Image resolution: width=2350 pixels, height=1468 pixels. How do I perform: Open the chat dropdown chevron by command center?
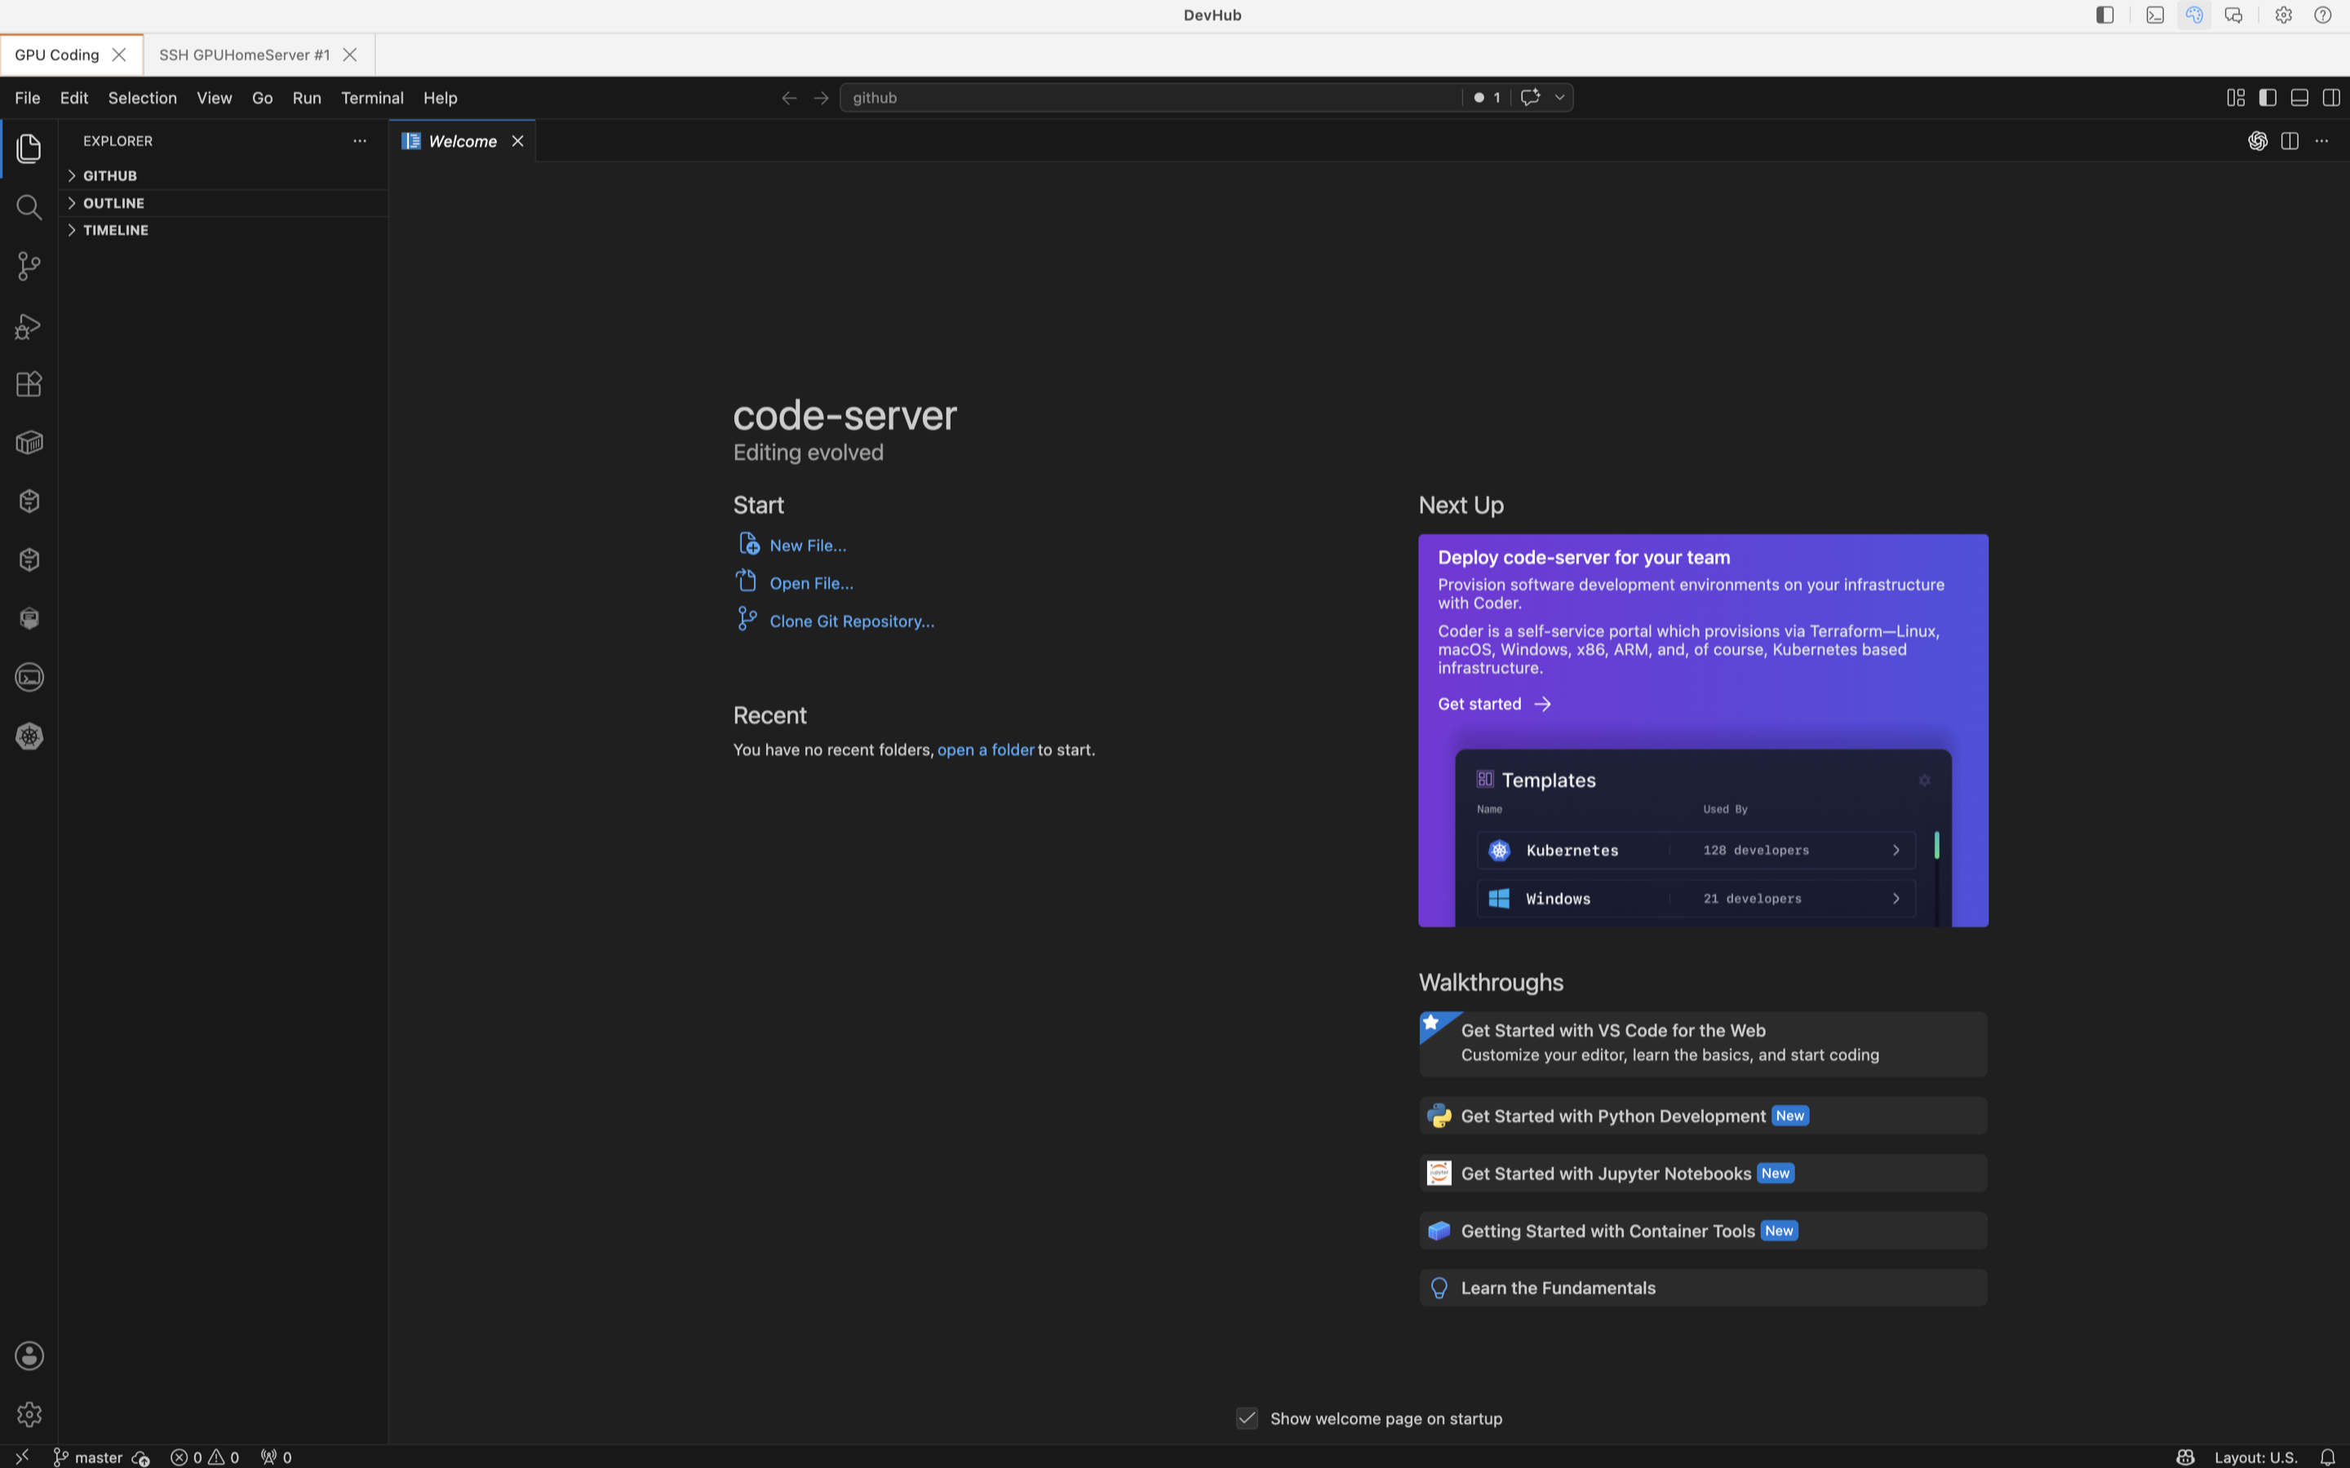click(x=1559, y=98)
